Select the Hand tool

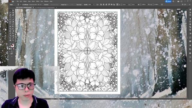10,40
